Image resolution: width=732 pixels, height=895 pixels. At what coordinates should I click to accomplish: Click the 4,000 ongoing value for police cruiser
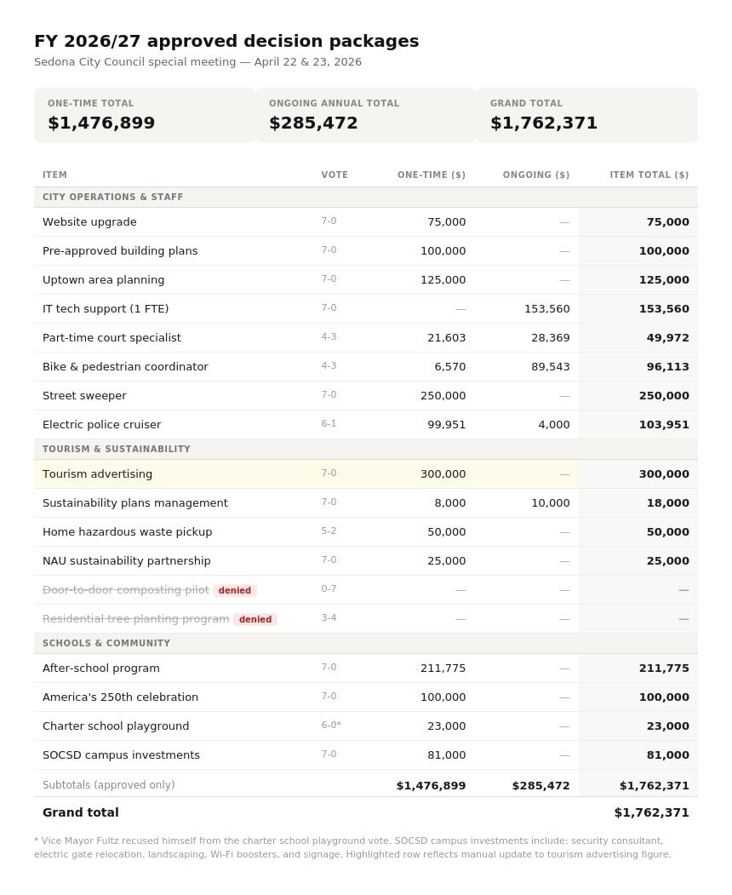(554, 425)
